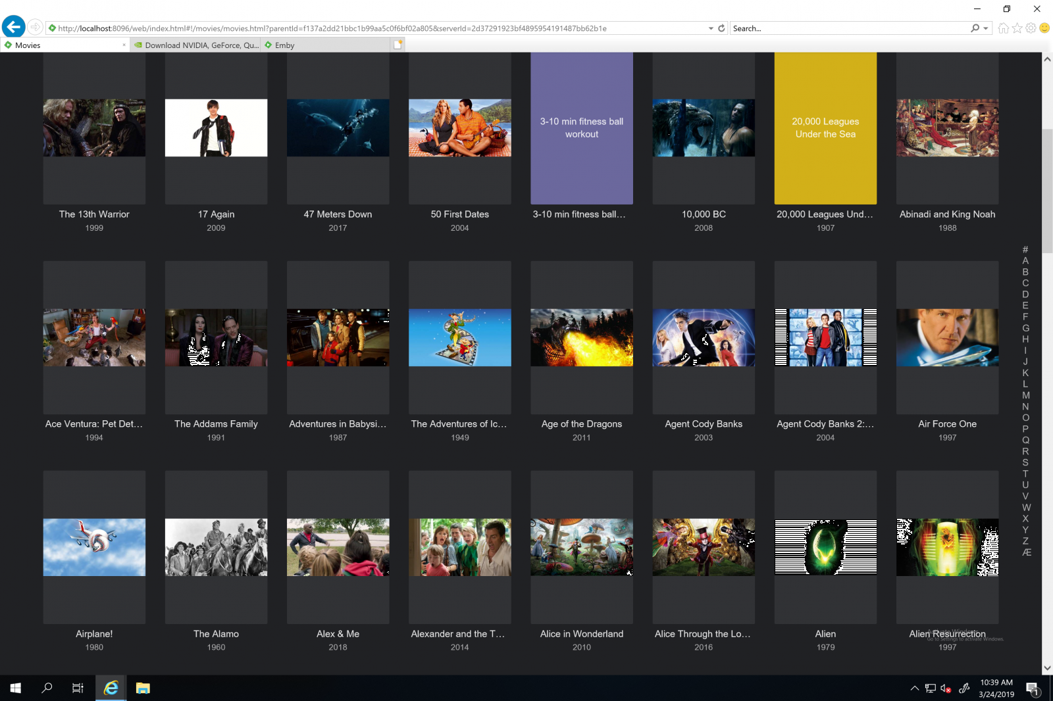Viewport: 1053px width, 701px height.
Task: Click the 50 First Dates movie thumbnail
Action: coord(459,128)
